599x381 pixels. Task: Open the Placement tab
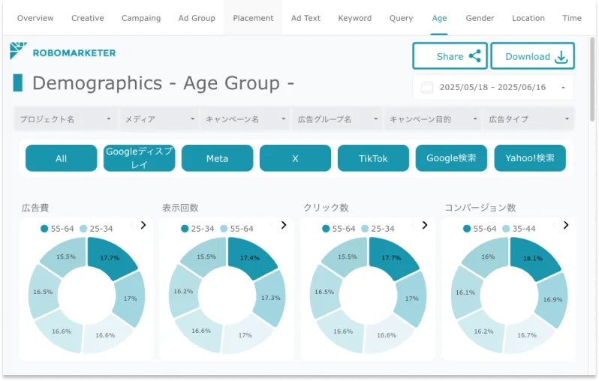pyautogui.click(x=253, y=18)
